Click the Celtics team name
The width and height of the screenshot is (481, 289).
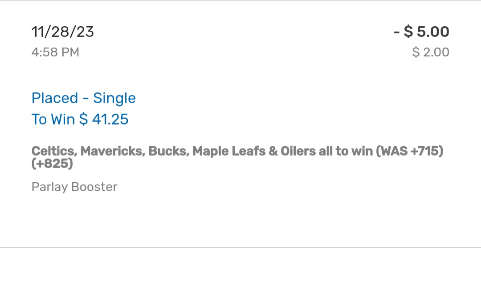point(54,151)
